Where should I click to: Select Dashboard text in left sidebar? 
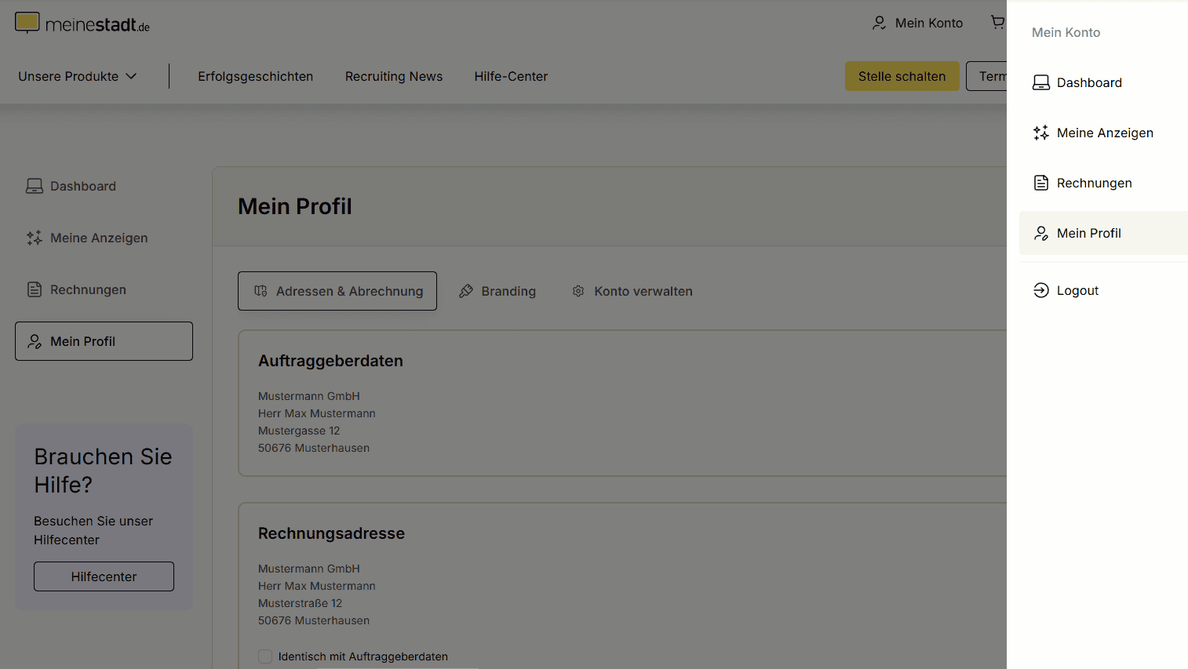(83, 186)
